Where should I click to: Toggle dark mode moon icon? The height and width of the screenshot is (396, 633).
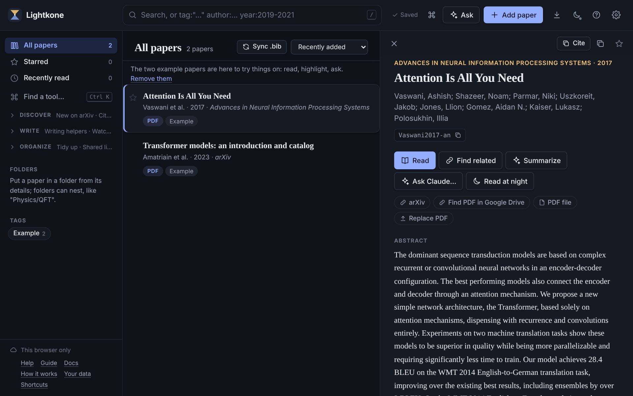coord(577,15)
